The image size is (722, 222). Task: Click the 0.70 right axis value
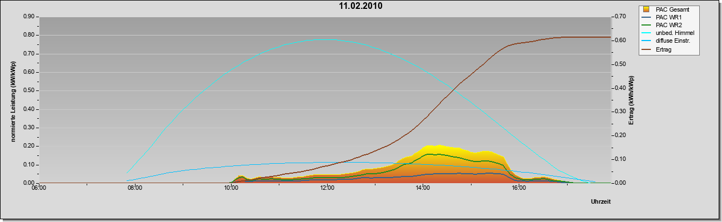(620, 17)
